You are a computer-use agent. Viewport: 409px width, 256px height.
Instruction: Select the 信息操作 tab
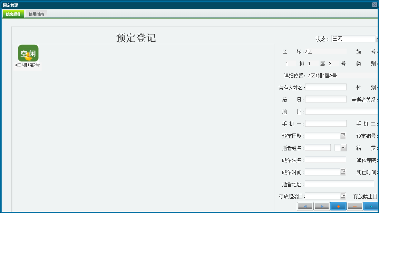tap(13, 14)
